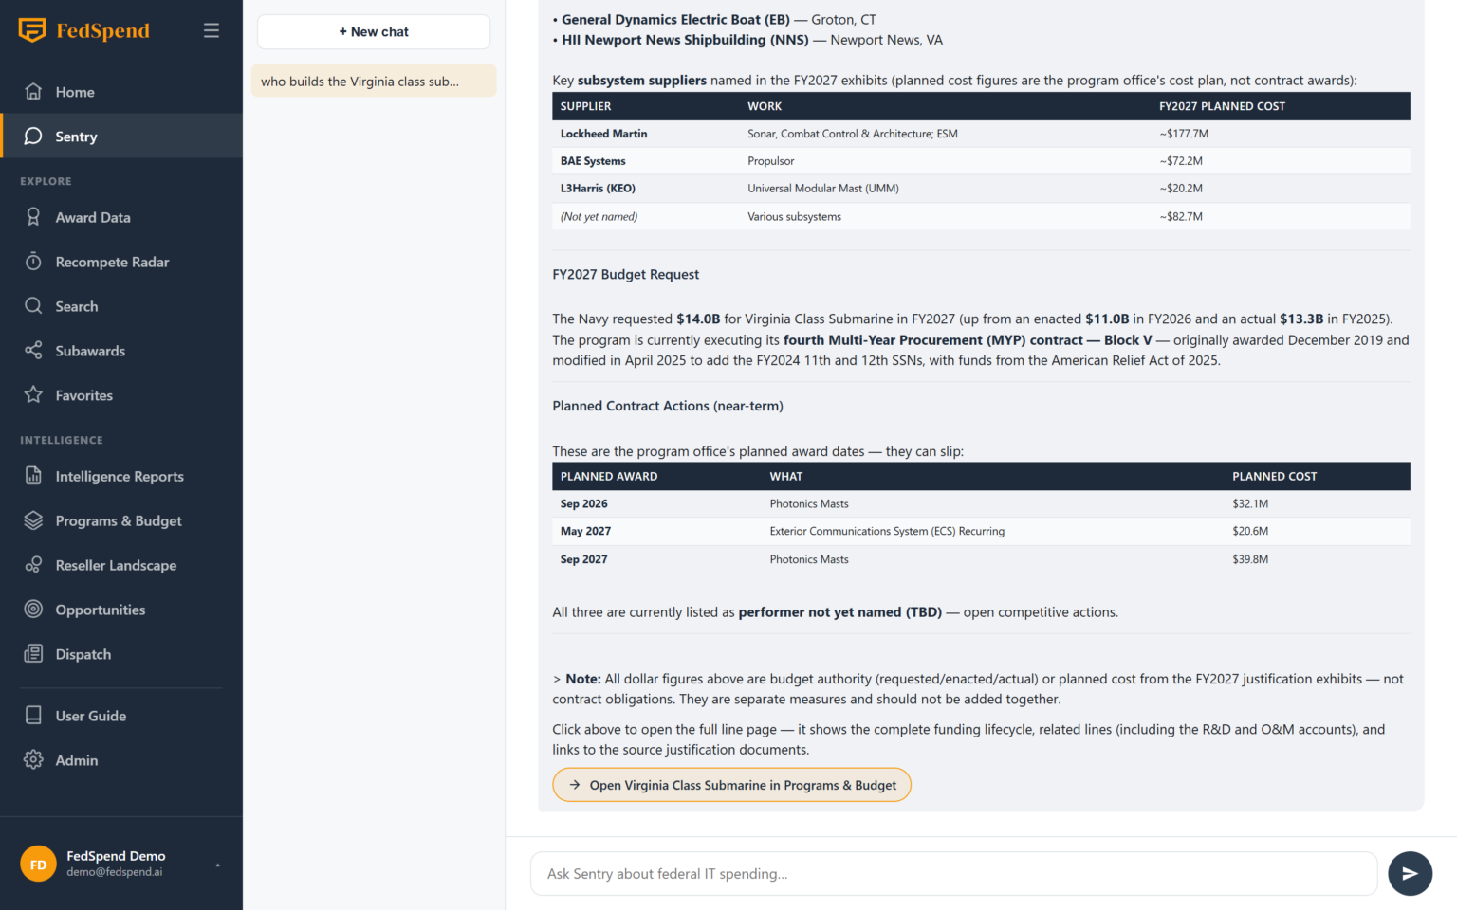Start a New chat

coord(374,32)
